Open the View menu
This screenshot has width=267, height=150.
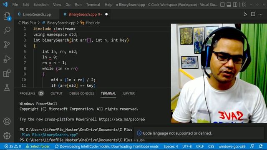pos(57,5)
